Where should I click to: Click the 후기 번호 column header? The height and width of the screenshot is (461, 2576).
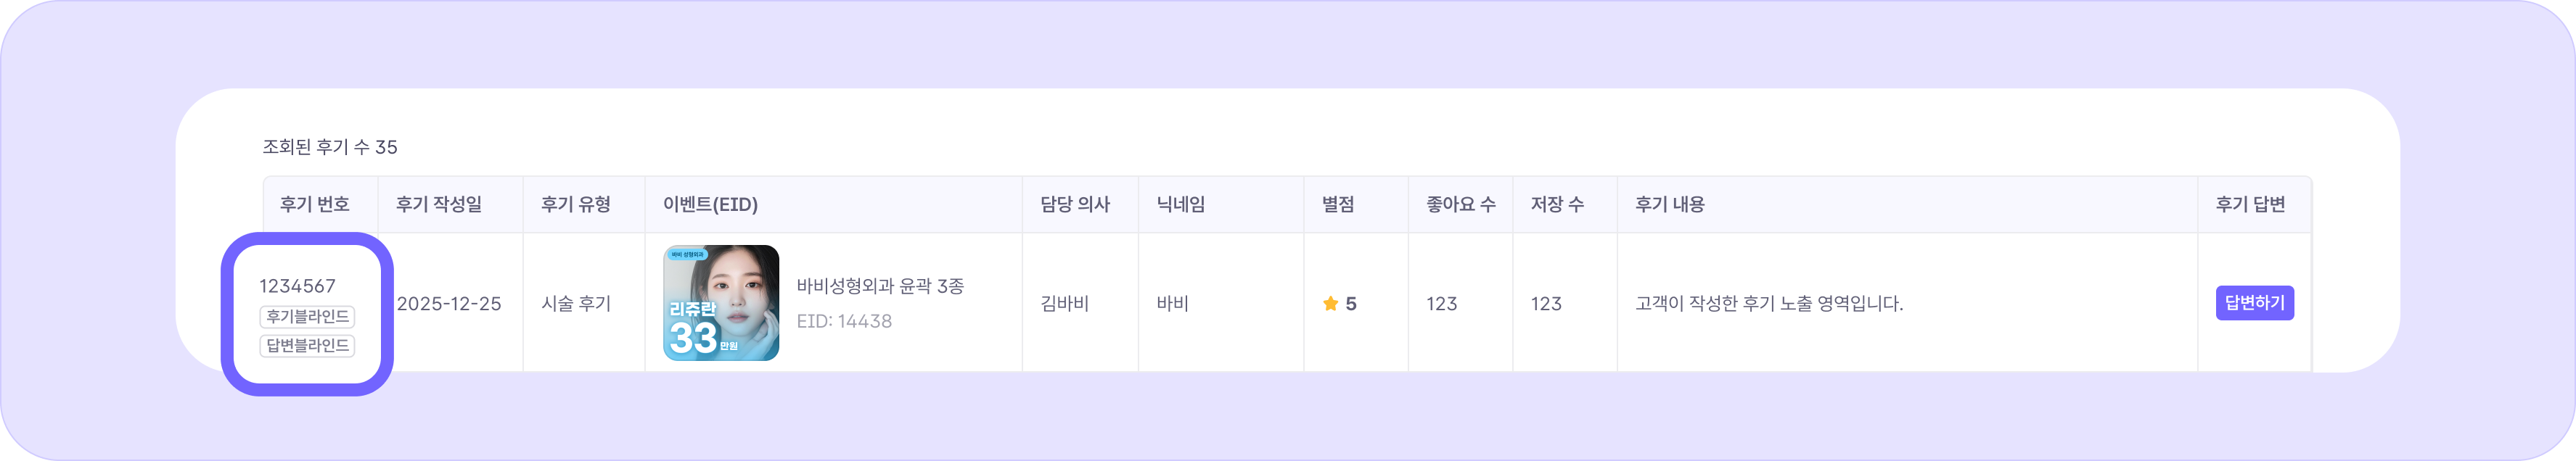[315, 204]
